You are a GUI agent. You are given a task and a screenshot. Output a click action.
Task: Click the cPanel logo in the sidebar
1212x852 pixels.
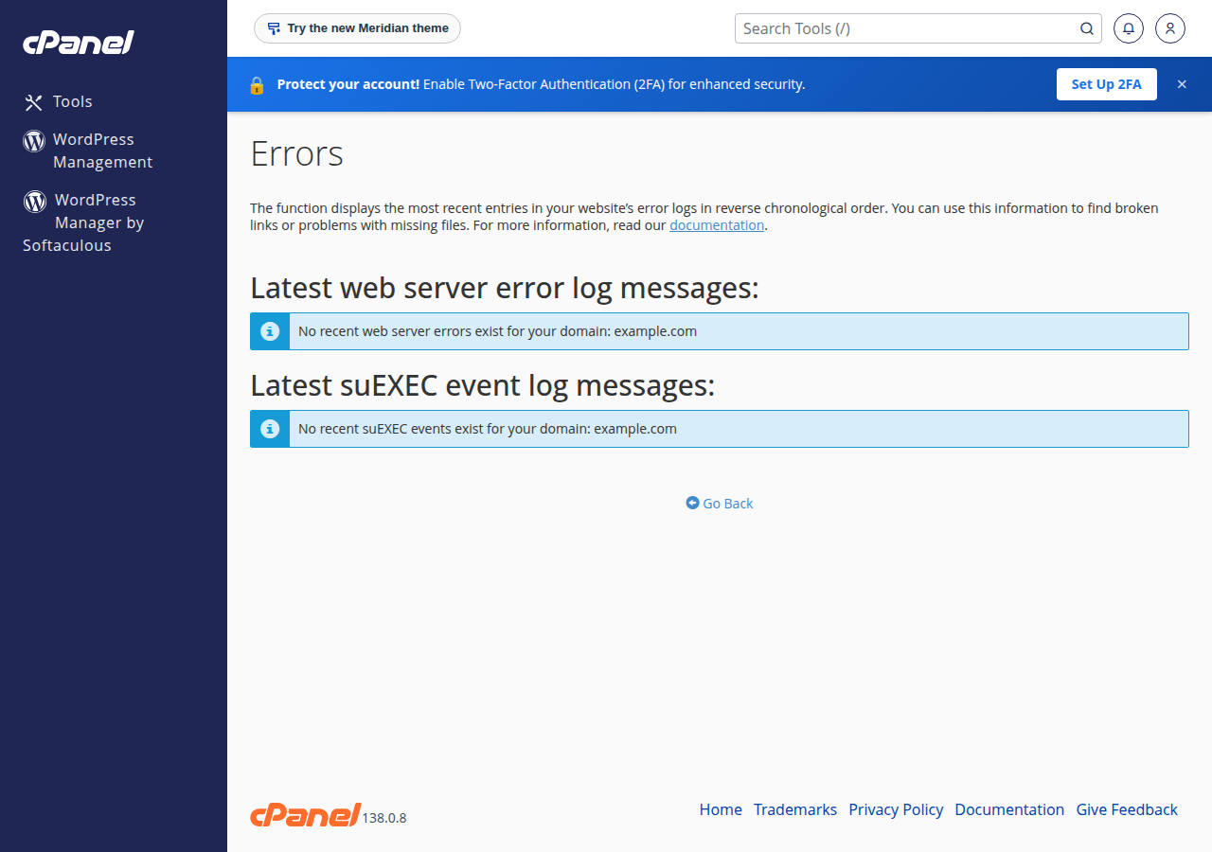79,43
